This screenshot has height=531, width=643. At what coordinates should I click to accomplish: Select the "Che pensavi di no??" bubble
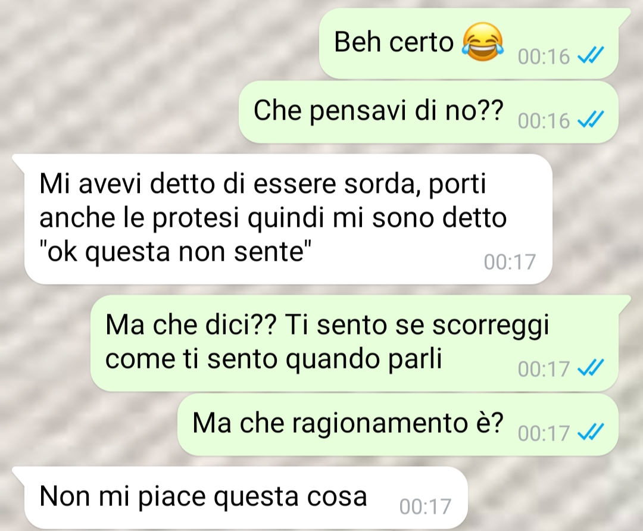click(429, 112)
